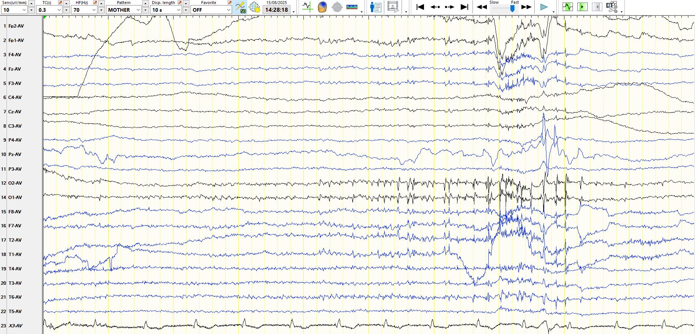Toggle the 50 Hz notch filter

click(x=240, y=7)
